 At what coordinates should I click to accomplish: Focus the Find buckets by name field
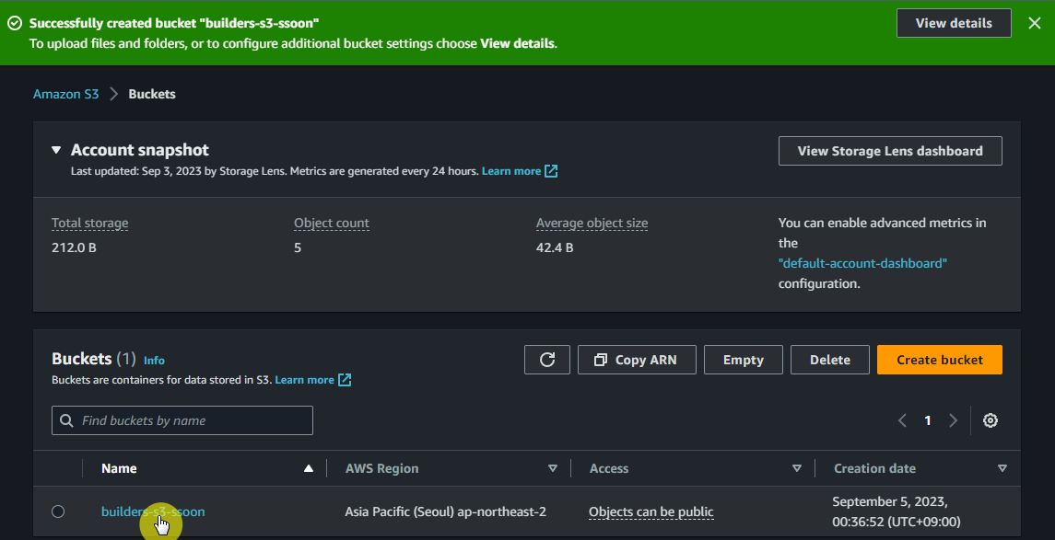(x=182, y=420)
